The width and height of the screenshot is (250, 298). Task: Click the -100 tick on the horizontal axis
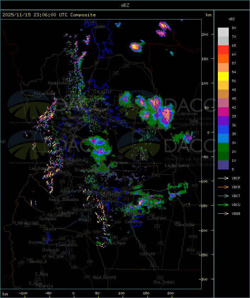click(x=23, y=293)
